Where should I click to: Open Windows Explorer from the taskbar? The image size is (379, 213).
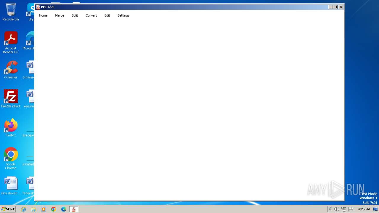click(33, 209)
